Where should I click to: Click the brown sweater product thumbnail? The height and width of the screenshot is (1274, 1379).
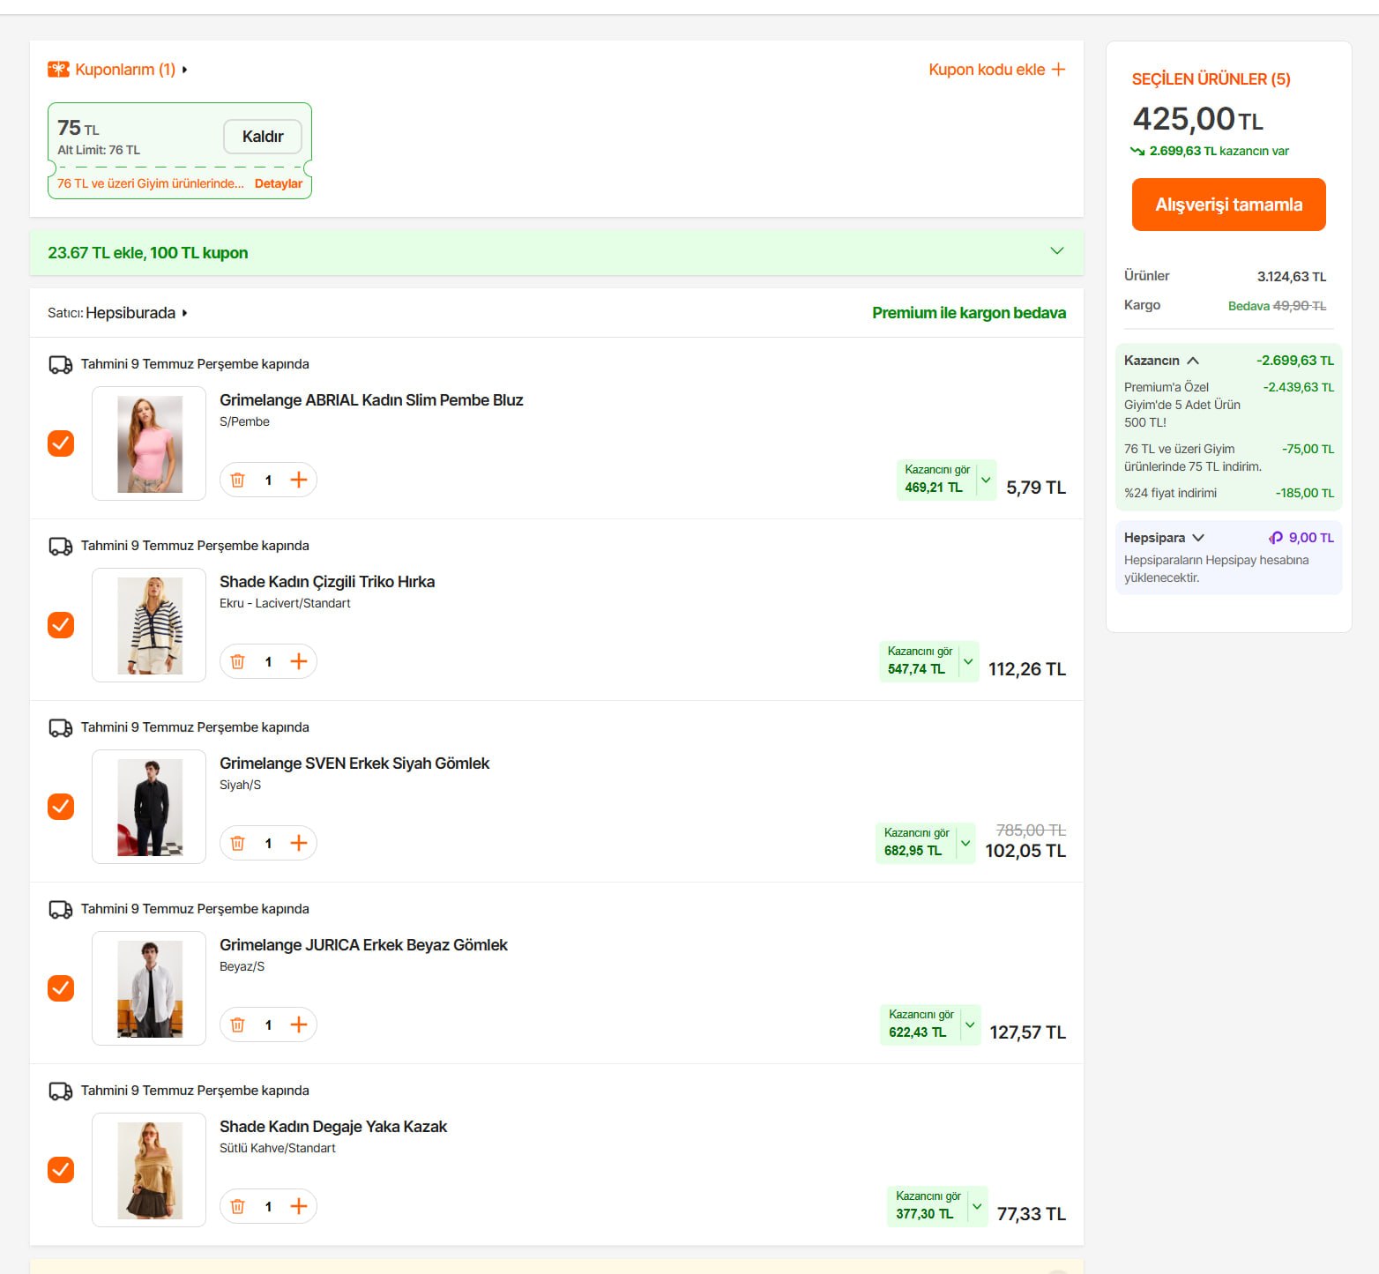click(149, 1170)
